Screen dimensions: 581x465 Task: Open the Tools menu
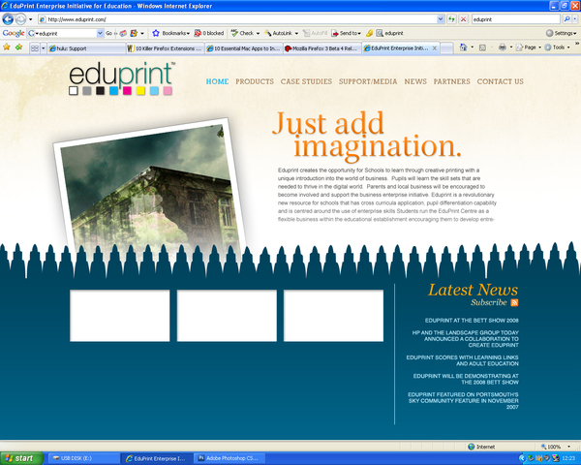558,47
